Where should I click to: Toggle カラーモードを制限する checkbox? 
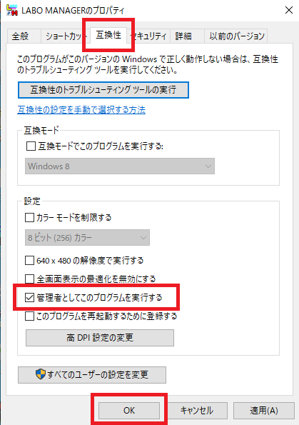coord(29,217)
